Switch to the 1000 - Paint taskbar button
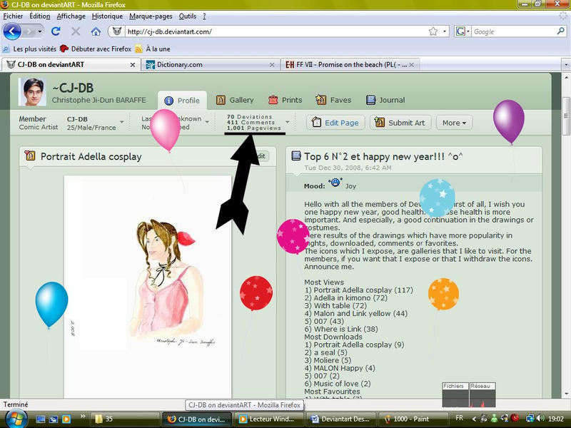The width and height of the screenshot is (571, 428). [413, 419]
